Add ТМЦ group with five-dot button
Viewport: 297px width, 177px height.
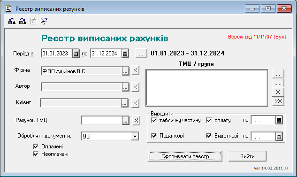[278, 83]
